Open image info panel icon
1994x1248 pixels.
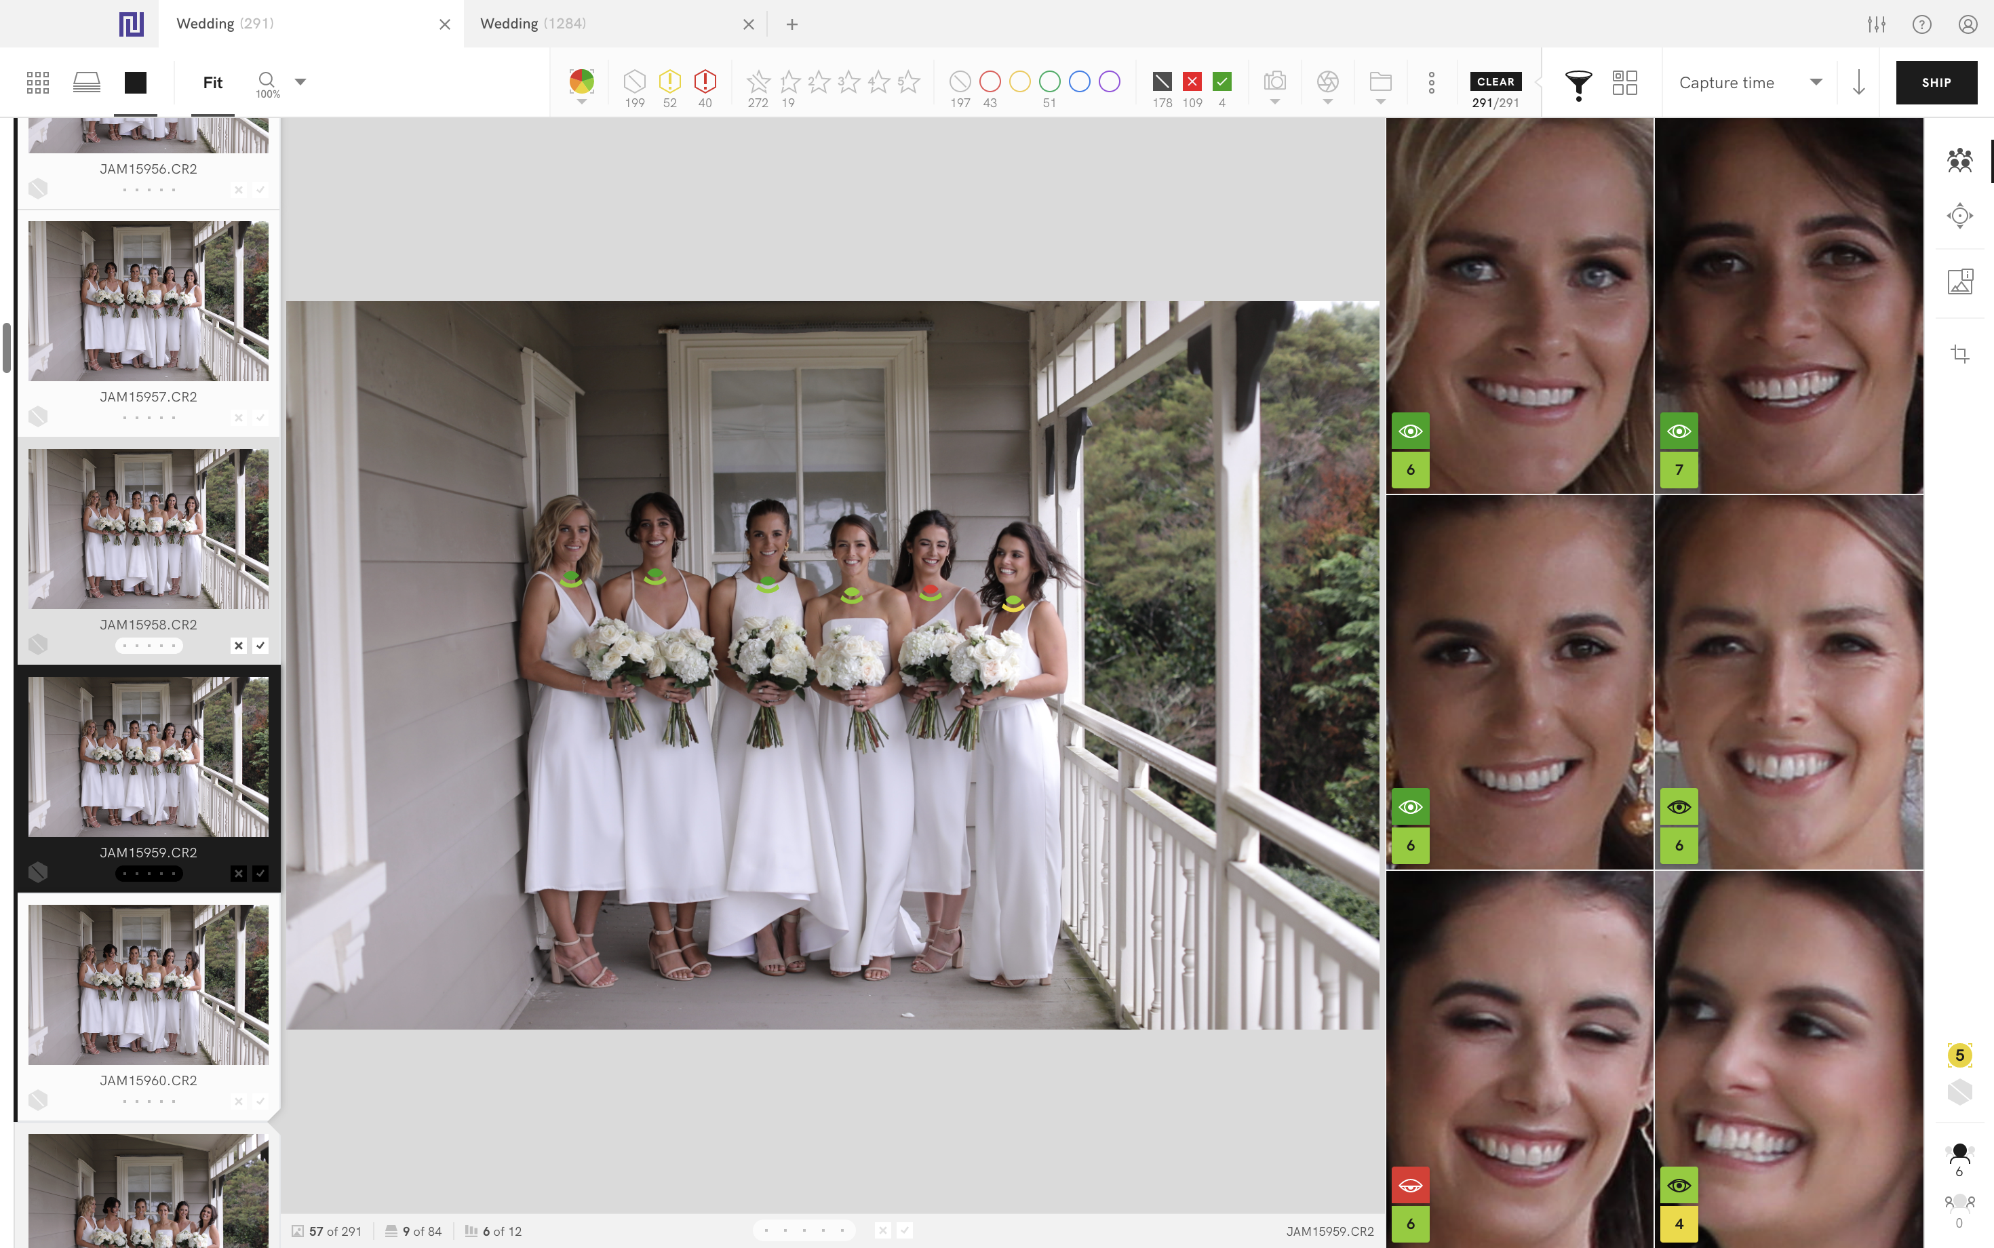pyautogui.click(x=1960, y=281)
